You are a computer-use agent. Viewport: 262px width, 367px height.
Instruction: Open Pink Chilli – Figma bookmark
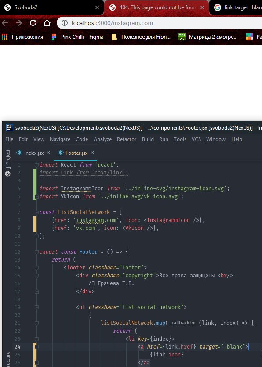click(78, 37)
